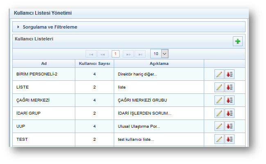This screenshot has width=266, height=164.
Task: Sort by the Ad column header
Action: click(x=44, y=64)
